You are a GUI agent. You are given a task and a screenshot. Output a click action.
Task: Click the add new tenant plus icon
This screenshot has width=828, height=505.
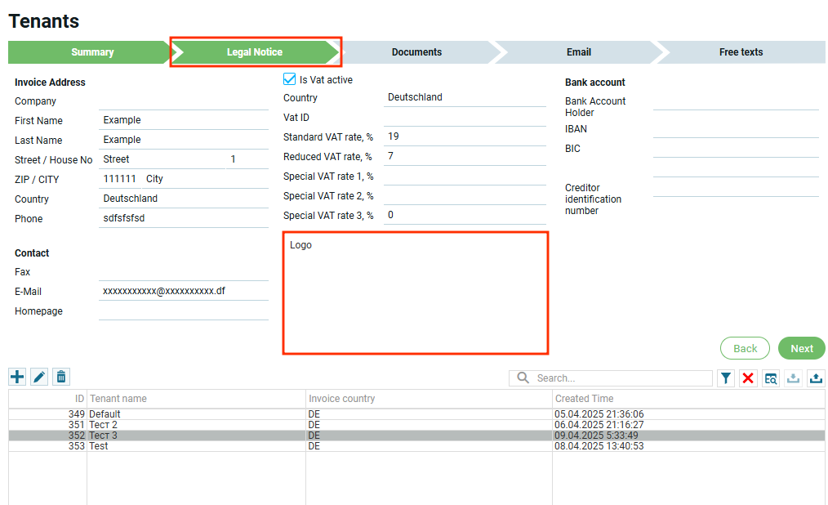click(17, 377)
